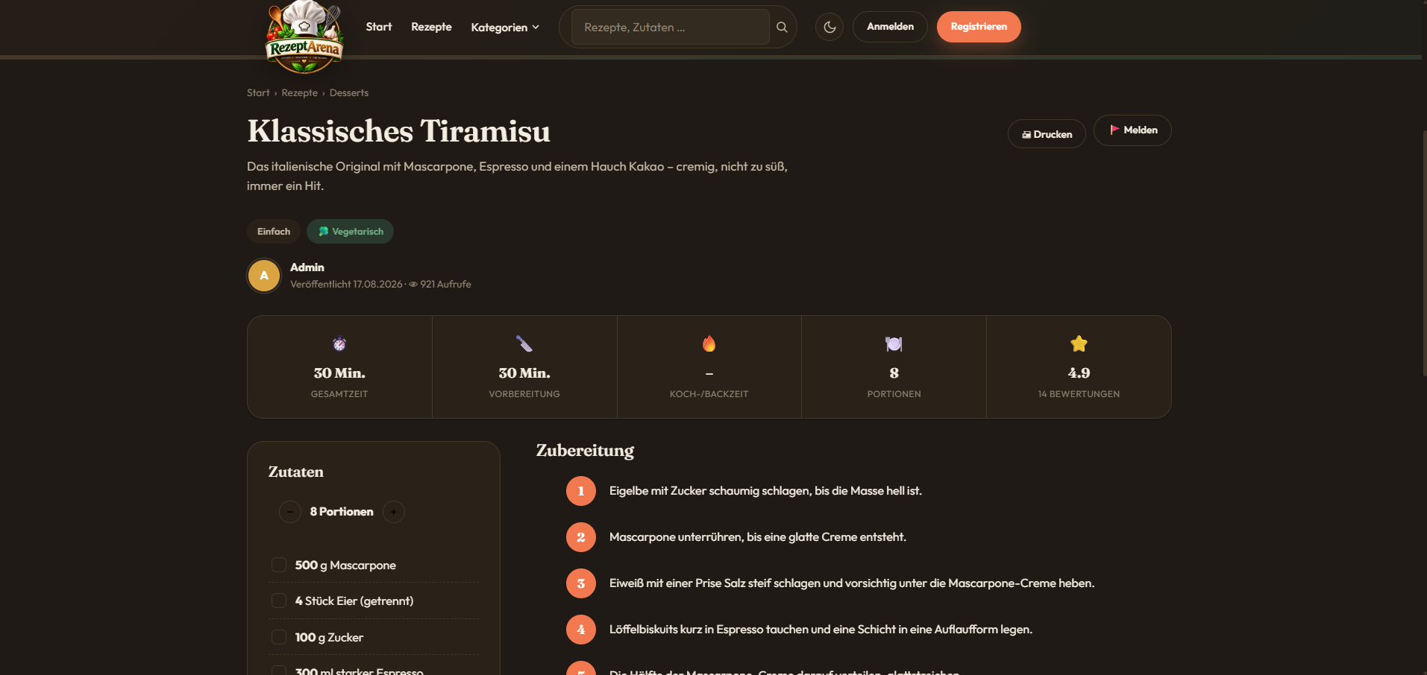Toggle dark mode moon icon
This screenshot has width=1427, height=675.
point(829,27)
